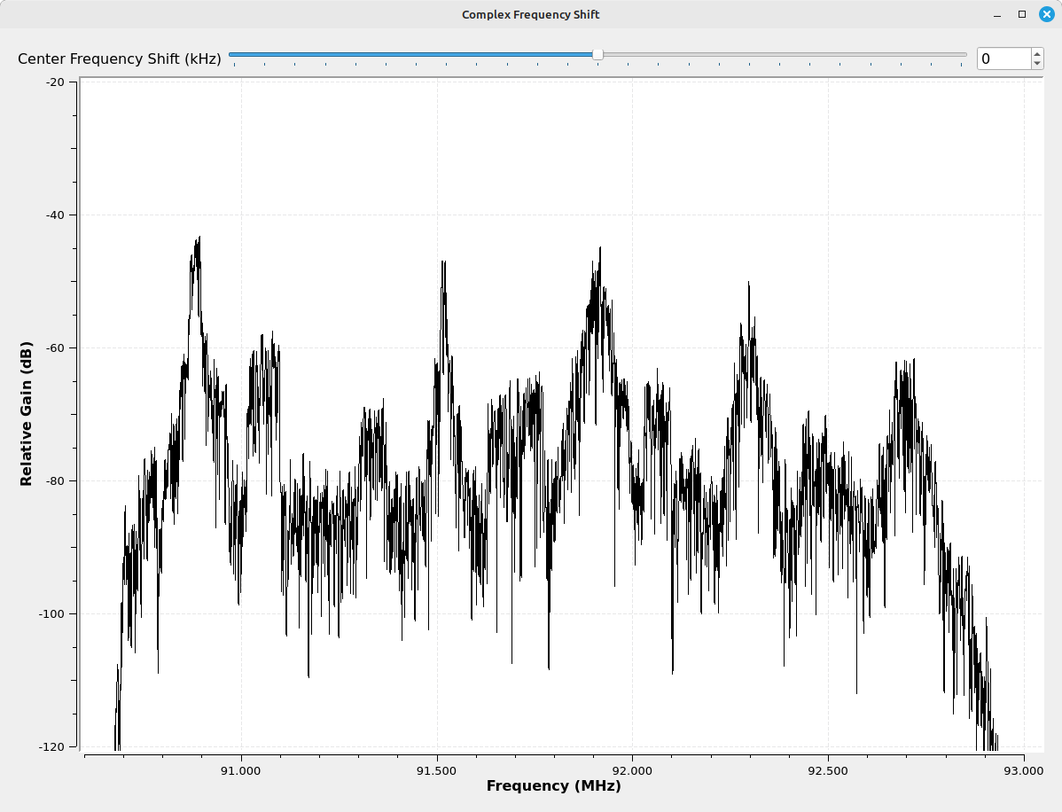Click the -40 gain tick label
This screenshot has height=812, width=1062.
(x=55, y=215)
